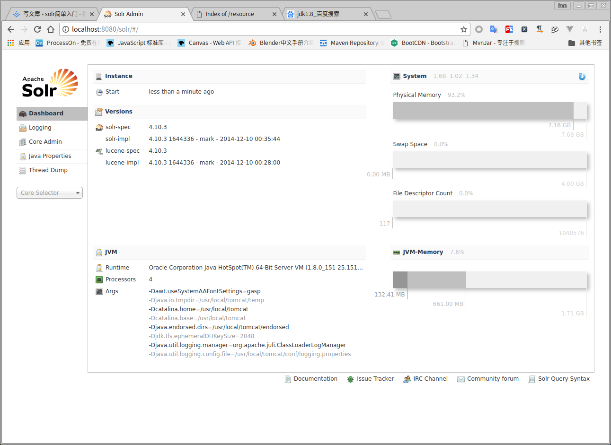
Task: Open the Canvas - Web API bookmark
Action: pyautogui.click(x=209, y=43)
